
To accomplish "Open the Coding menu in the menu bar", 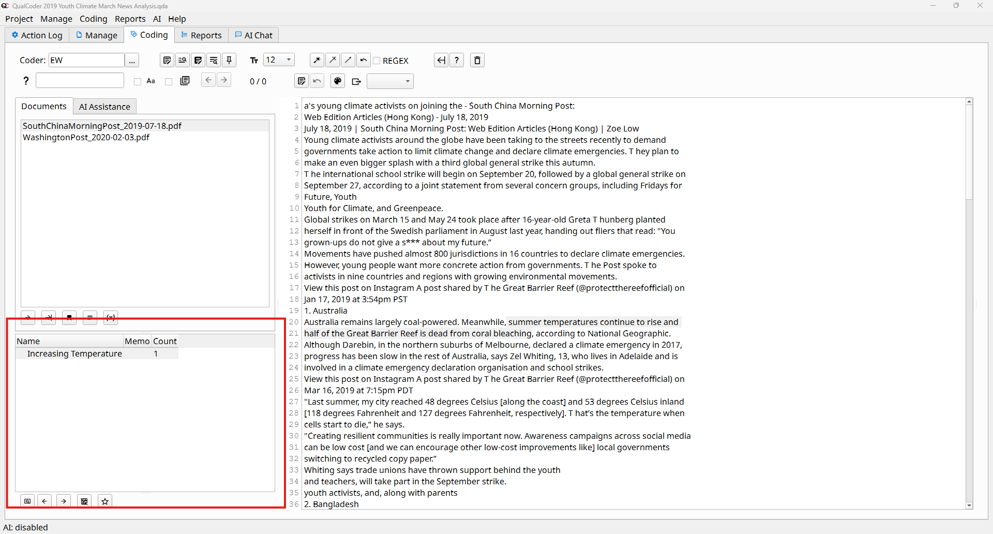I will coord(93,19).
